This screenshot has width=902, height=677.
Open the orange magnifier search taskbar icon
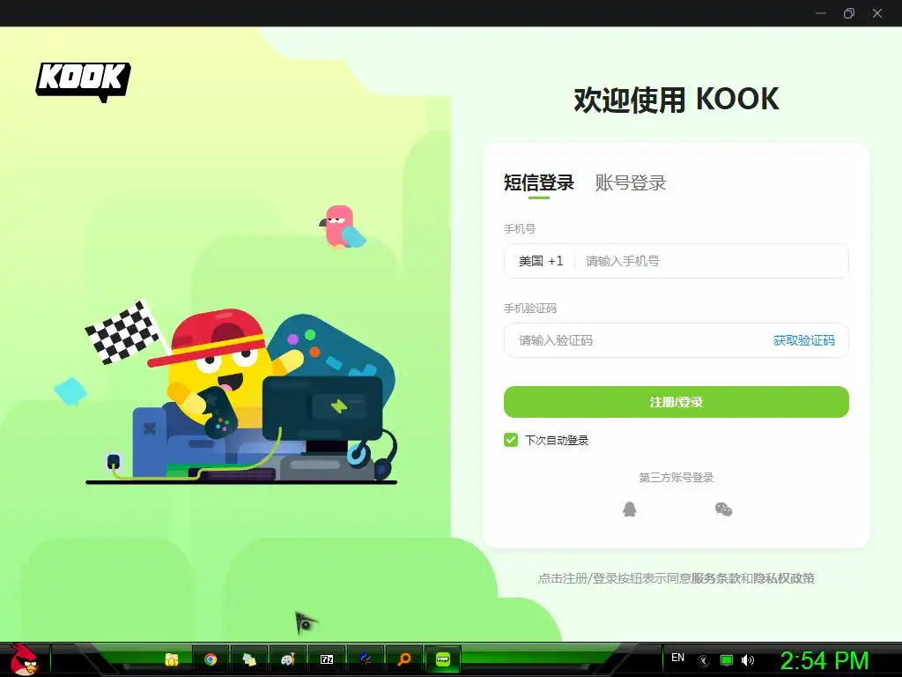[x=403, y=659]
